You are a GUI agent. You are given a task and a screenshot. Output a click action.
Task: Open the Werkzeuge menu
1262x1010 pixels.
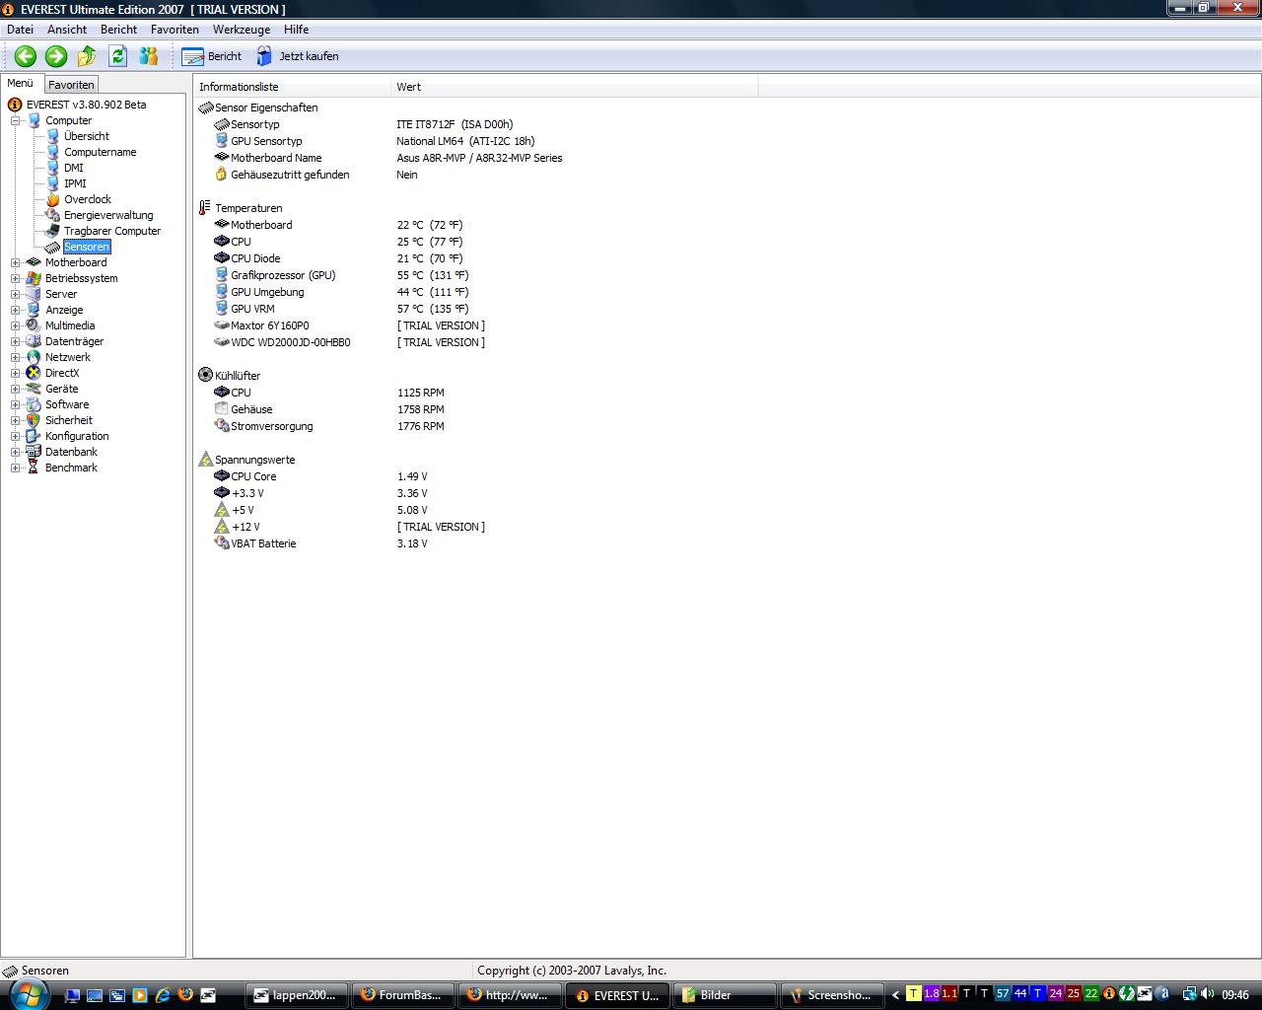coord(242,30)
